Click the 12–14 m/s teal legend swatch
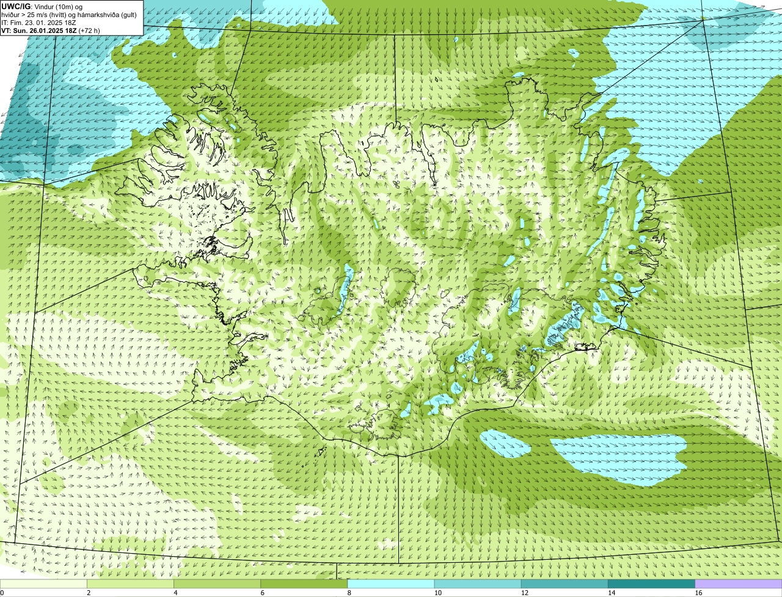The width and height of the screenshot is (782, 597). (565, 584)
